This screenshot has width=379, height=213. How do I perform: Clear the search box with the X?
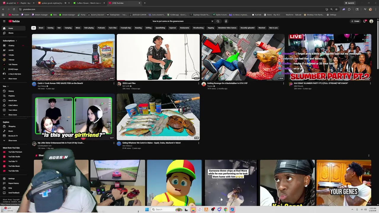pos(212,21)
